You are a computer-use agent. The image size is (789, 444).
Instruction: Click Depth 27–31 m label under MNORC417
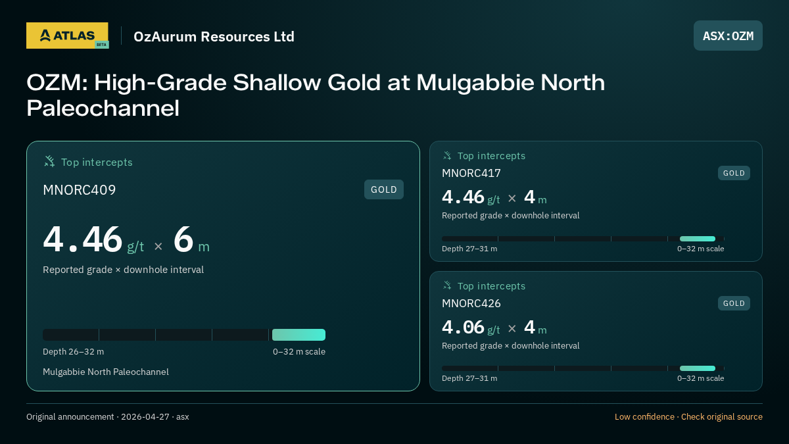point(469,249)
